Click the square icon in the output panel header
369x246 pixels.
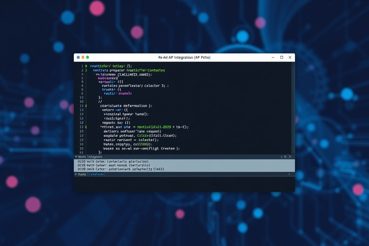(x=285, y=157)
